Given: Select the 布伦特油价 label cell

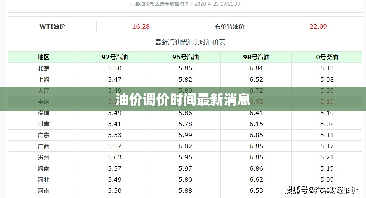Looking at the screenshot, I should 230,27.
